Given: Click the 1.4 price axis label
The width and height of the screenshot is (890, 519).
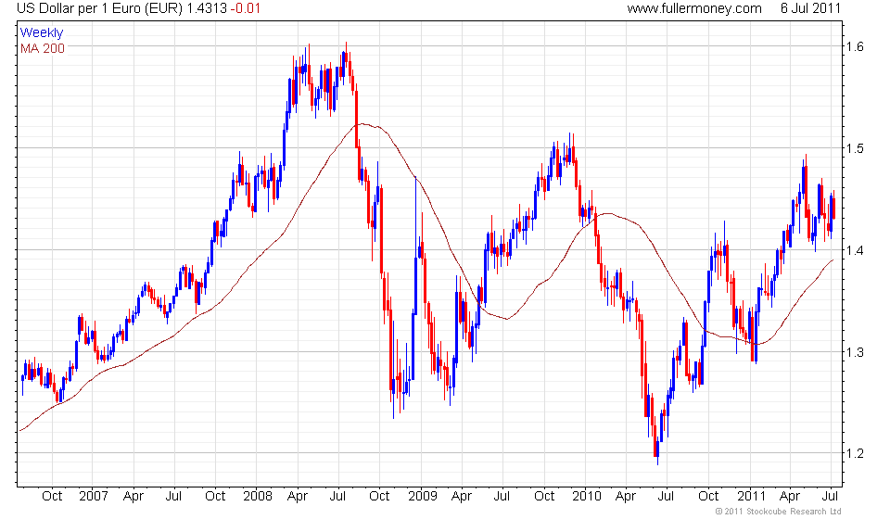Looking at the screenshot, I should (x=855, y=250).
